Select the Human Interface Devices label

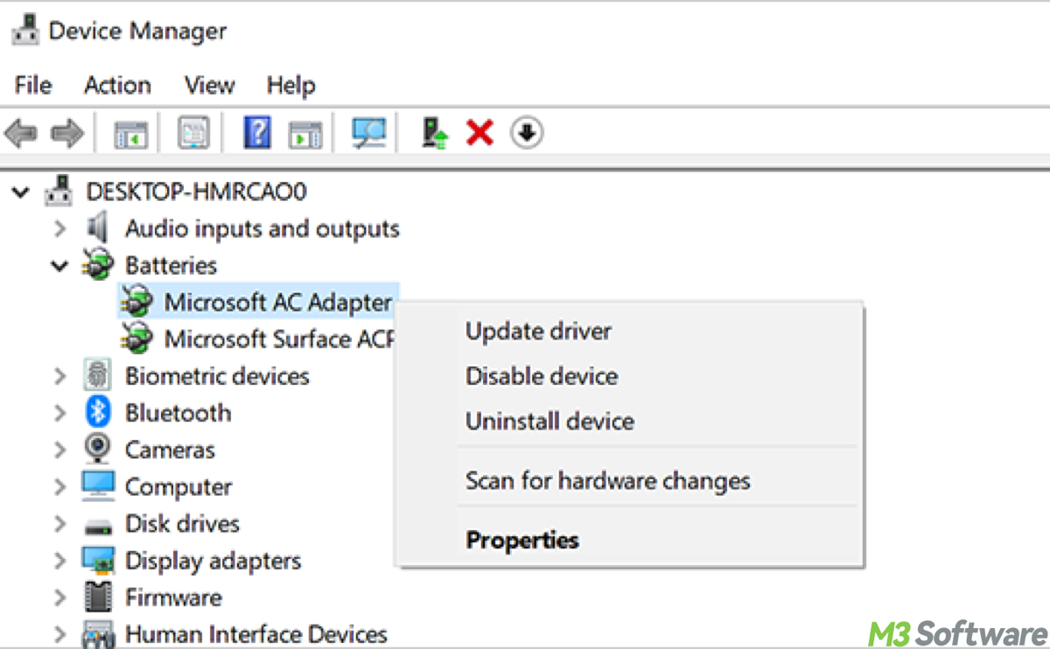(255, 633)
